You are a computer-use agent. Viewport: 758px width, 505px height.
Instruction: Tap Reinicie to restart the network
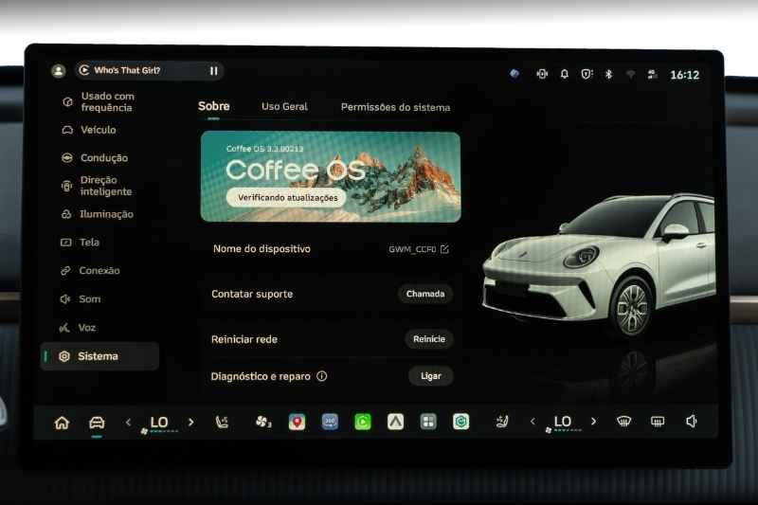429,339
